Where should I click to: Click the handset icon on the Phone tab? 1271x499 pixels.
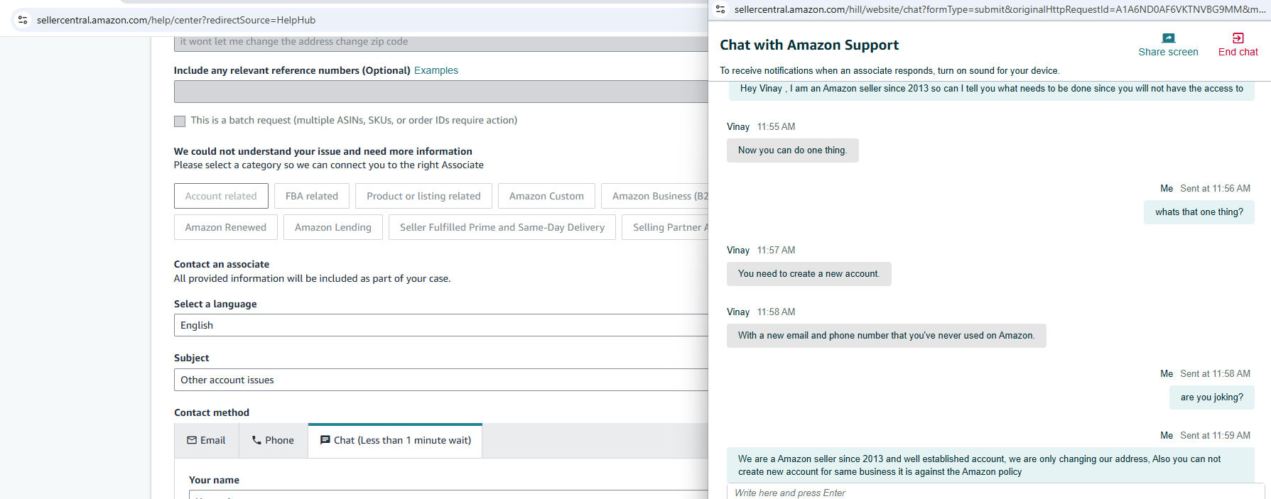click(256, 440)
